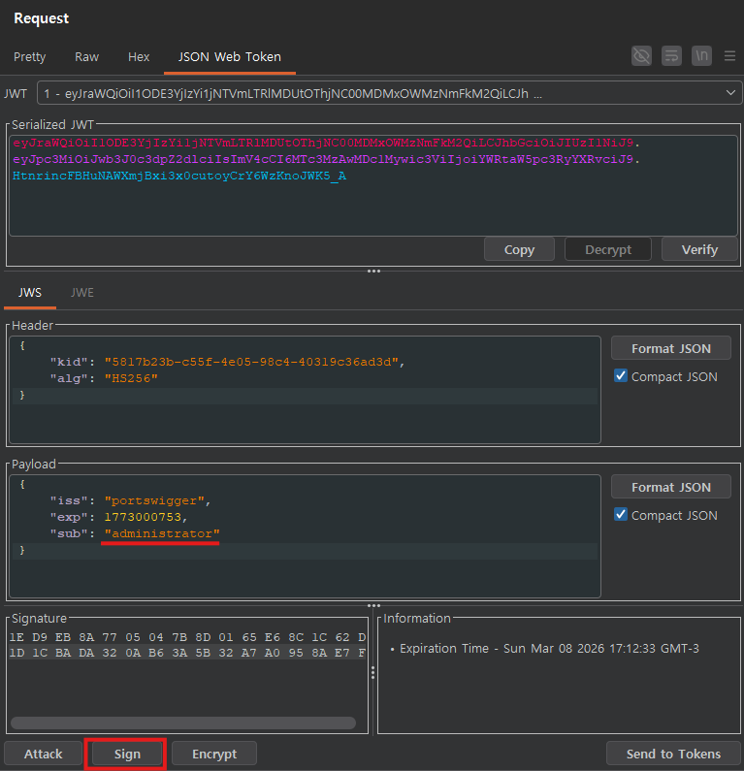Open the Raw view tab
The width and height of the screenshot is (744, 771).
tap(87, 56)
